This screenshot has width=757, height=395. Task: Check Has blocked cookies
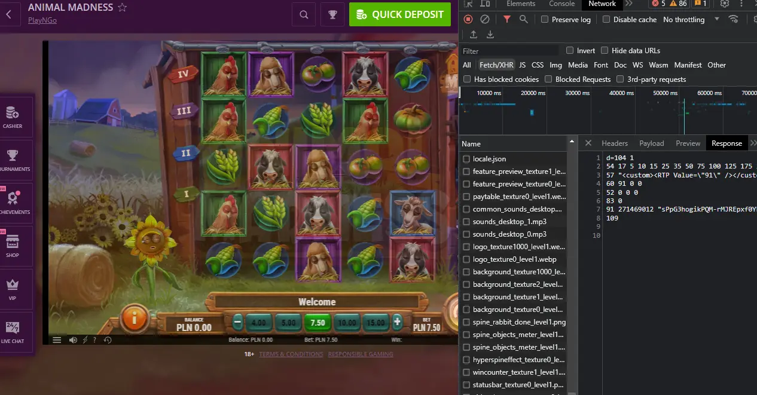pos(467,79)
